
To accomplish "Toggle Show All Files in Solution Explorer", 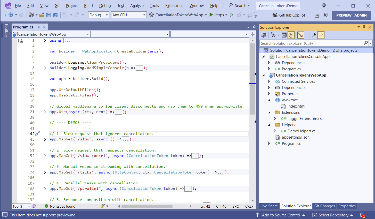I will (x=291, y=35).
